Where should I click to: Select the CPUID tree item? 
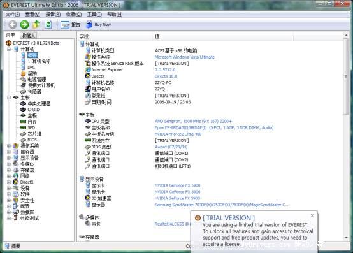click(x=34, y=110)
